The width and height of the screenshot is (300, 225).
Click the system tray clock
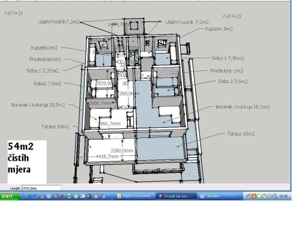pos(283,196)
